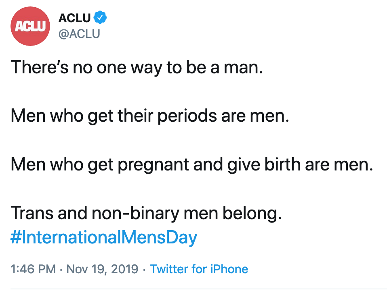Click the 1:46 PM timestamp
This screenshot has height=295, width=387.
pos(33,269)
